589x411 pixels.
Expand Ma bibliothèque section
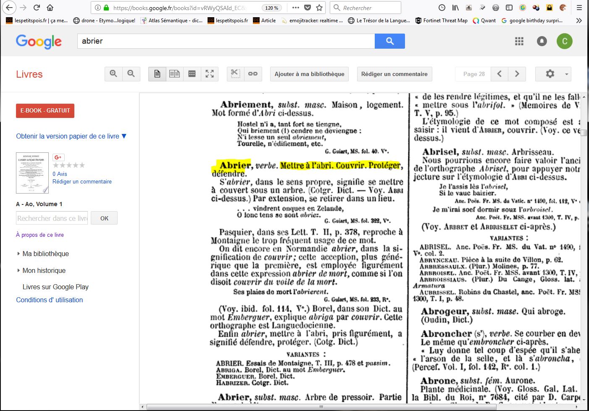pos(45,254)
